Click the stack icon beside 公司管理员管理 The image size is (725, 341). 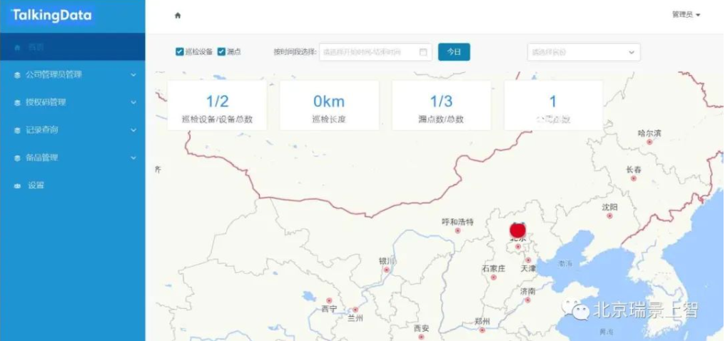(17, 75)
